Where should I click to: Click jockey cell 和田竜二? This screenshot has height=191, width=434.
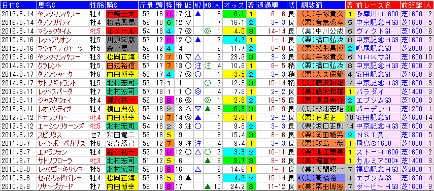(x=122, y=135)
